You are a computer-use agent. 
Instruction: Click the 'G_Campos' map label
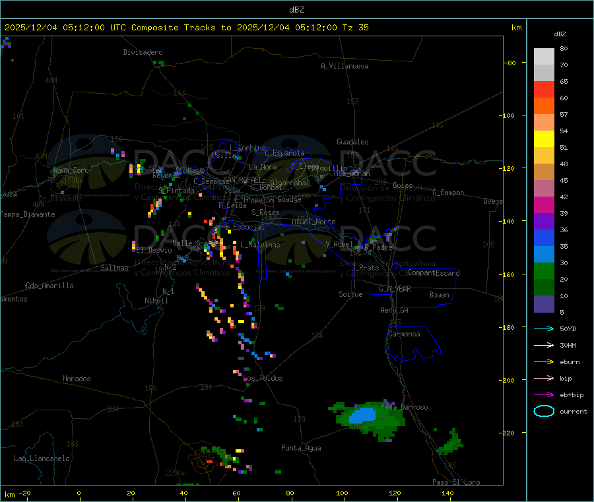coord(448,193)
